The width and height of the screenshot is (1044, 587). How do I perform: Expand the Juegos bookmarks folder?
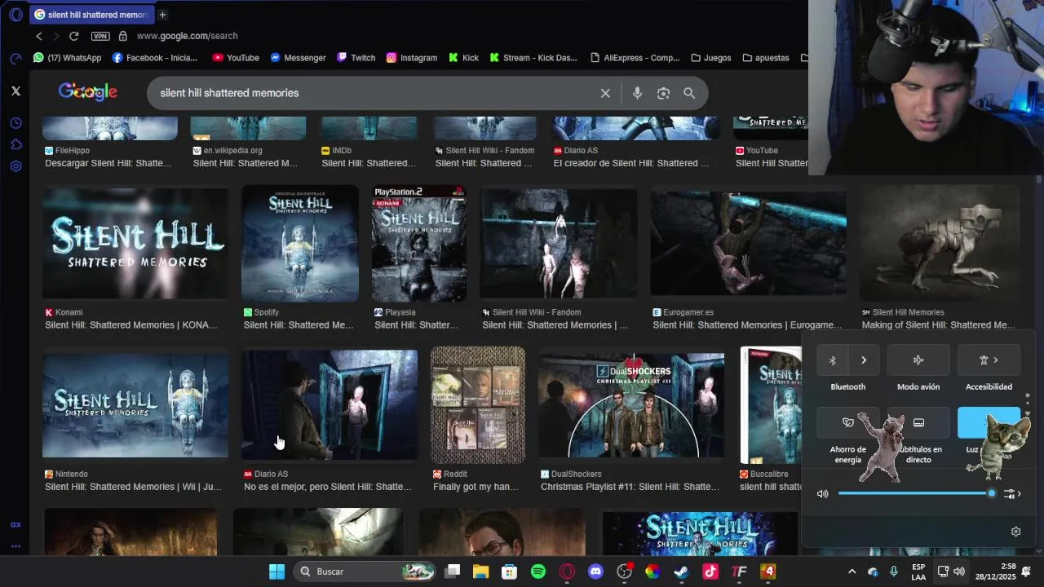tap(711, 58)
